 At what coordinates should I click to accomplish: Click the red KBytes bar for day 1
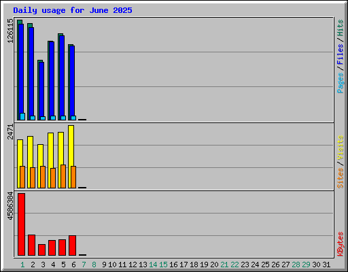[22, 224]
